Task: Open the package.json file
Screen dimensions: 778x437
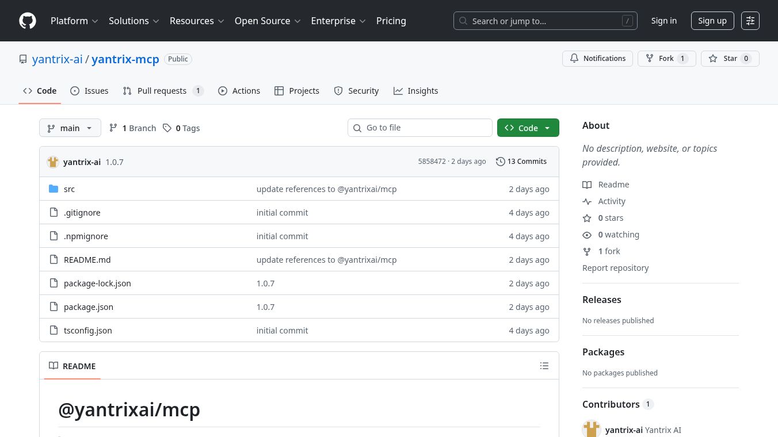Action: [89, 307]
